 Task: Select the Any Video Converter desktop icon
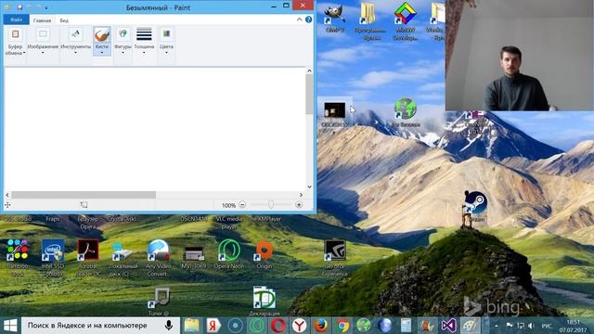(x=159, y=258)
